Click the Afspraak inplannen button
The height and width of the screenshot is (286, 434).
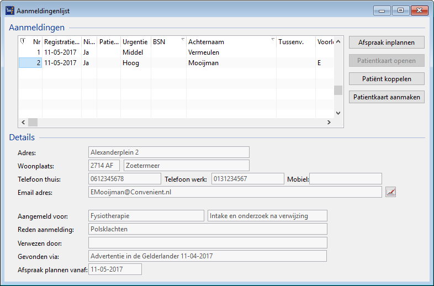point(387,43)
